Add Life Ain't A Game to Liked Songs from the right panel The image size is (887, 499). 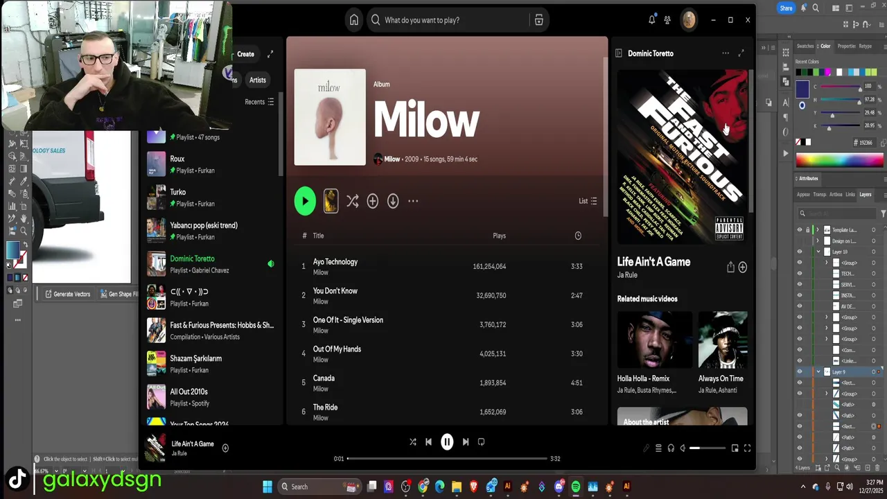coord(743,267)
